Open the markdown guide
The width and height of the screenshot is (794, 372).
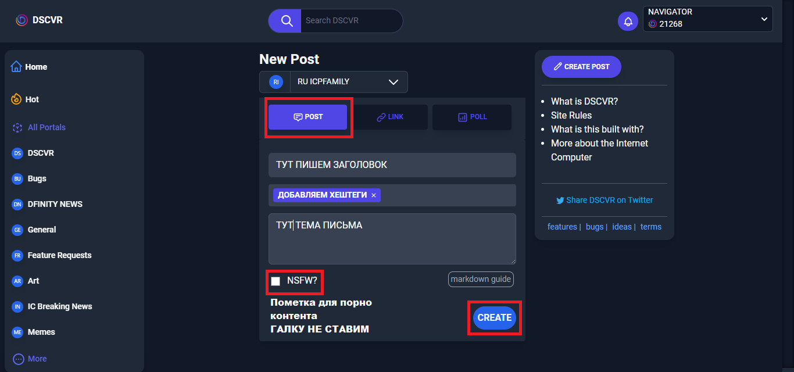tap(481, 279)
